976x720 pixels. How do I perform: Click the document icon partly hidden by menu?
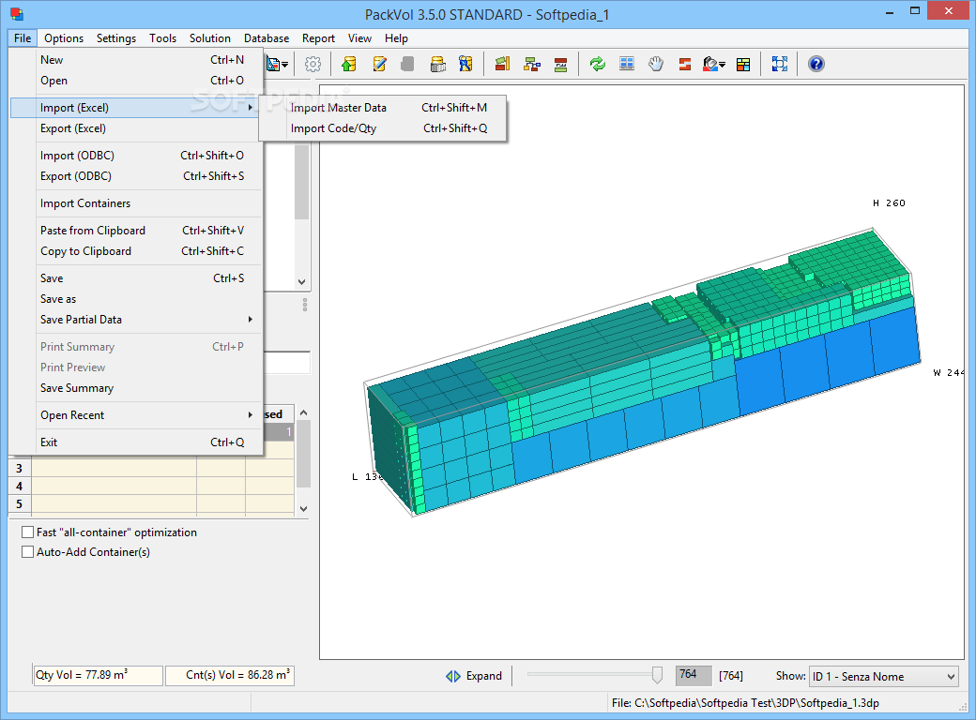coord(273,64)
